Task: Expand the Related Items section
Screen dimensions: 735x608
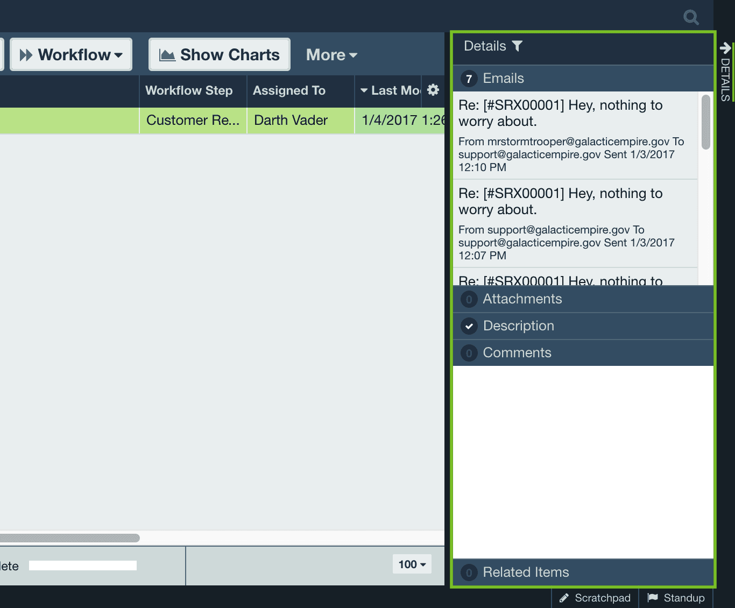Action: click(x=526, y=572)
